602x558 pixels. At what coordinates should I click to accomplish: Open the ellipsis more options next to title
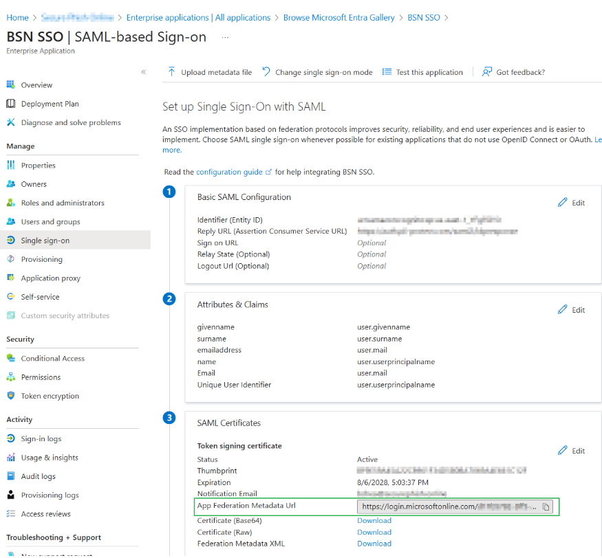(226, 37)
